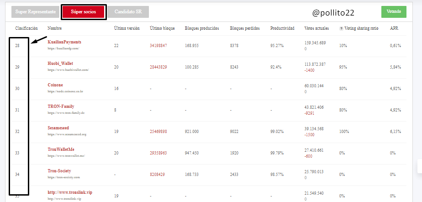The height and width of the screenshot is (202, 422).
Task: Open the Tron-Society name link
Action: 59,171
